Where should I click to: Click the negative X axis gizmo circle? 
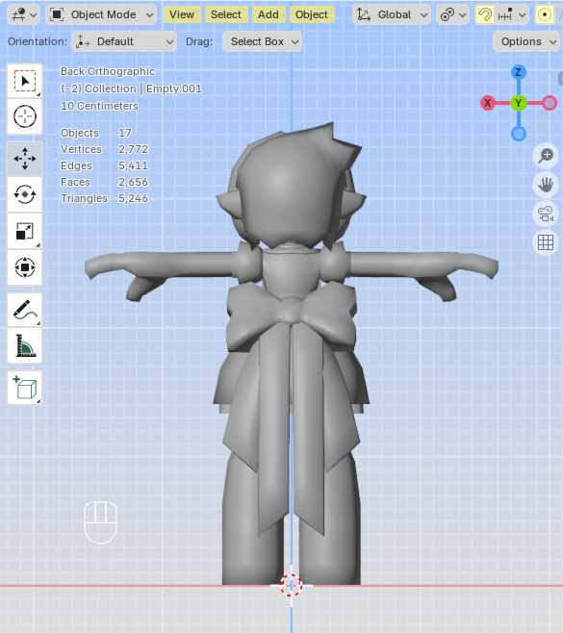click(x=550, y=103)
